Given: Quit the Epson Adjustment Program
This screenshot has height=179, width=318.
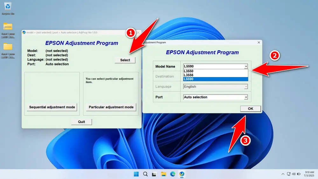Looking at the screenshot, I should coord(81,122).
